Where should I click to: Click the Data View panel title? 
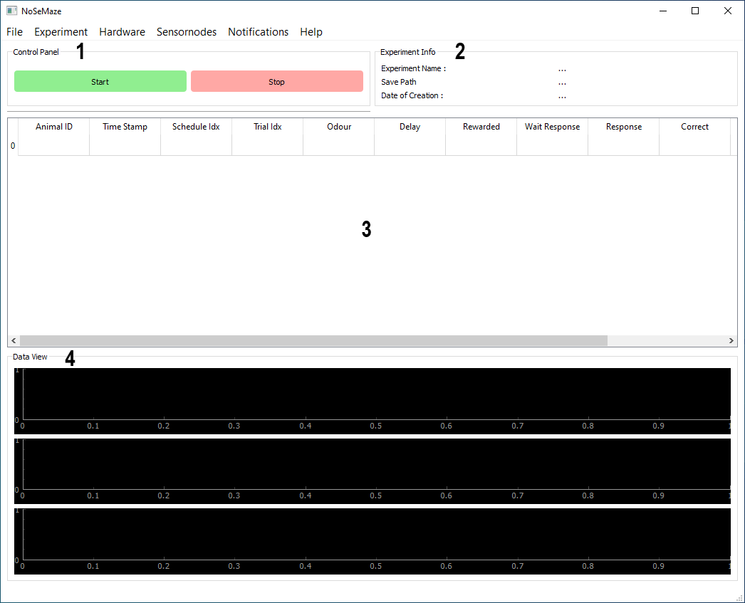pos(30,357)
